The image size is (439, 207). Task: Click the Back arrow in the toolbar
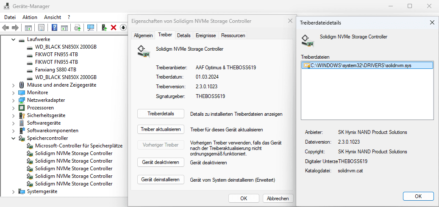tap(6, 27)
